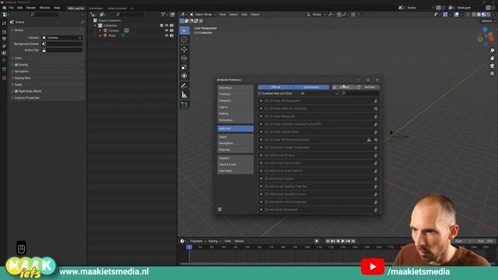Expand the Camera item in the outliner
The height and width of the screenshot is (280, 498).
click(x=100, y=30)
